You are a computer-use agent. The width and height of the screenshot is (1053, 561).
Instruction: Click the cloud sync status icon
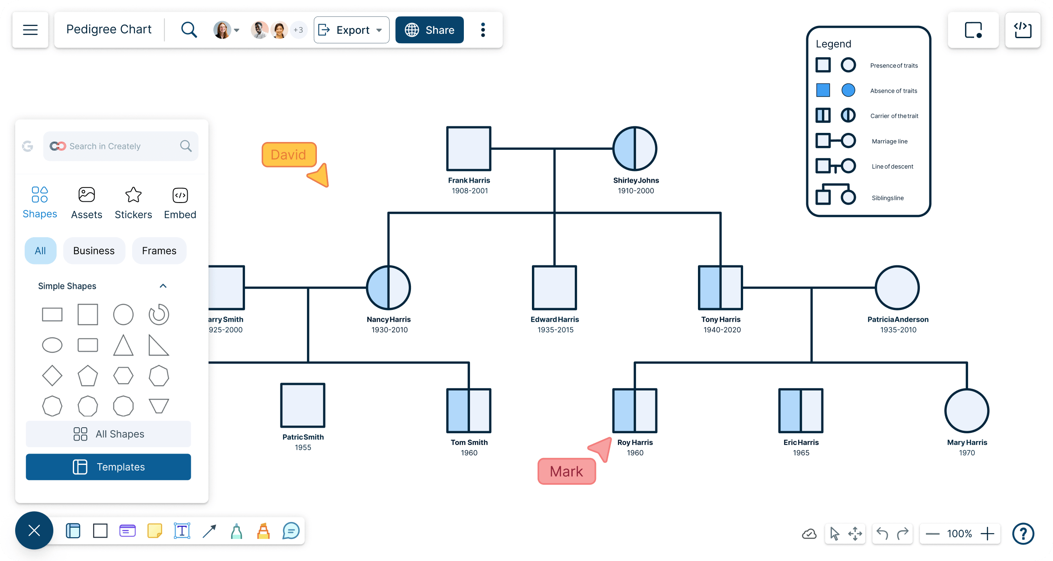[809, 534]
